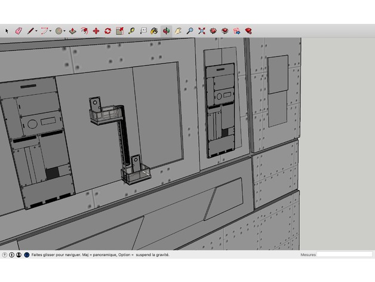Open the Shape tool dropdown arrow
The height and width of the screenshot is (282, 375).
tap(64, 31)
